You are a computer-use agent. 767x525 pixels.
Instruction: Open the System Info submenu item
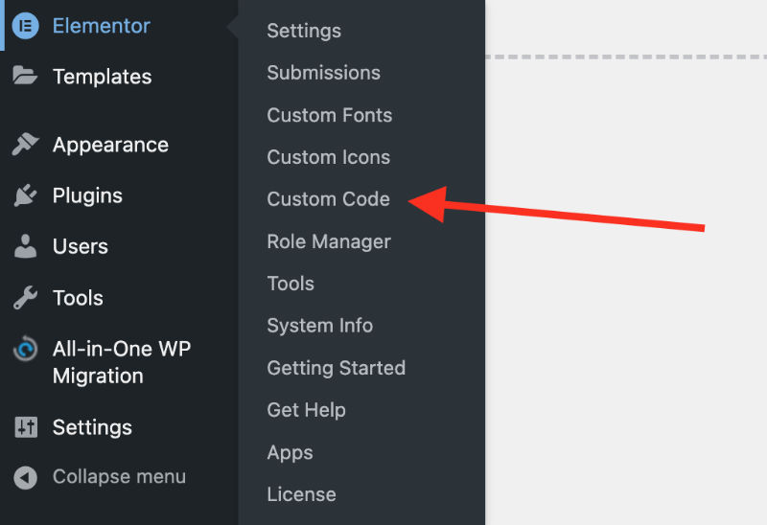(320, 327)
